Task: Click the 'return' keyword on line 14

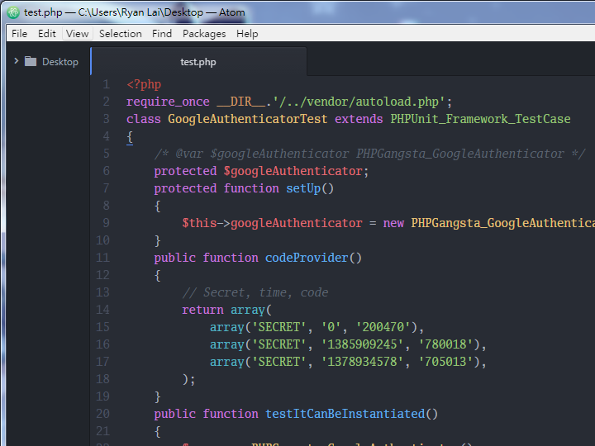Action: [202, 310]
